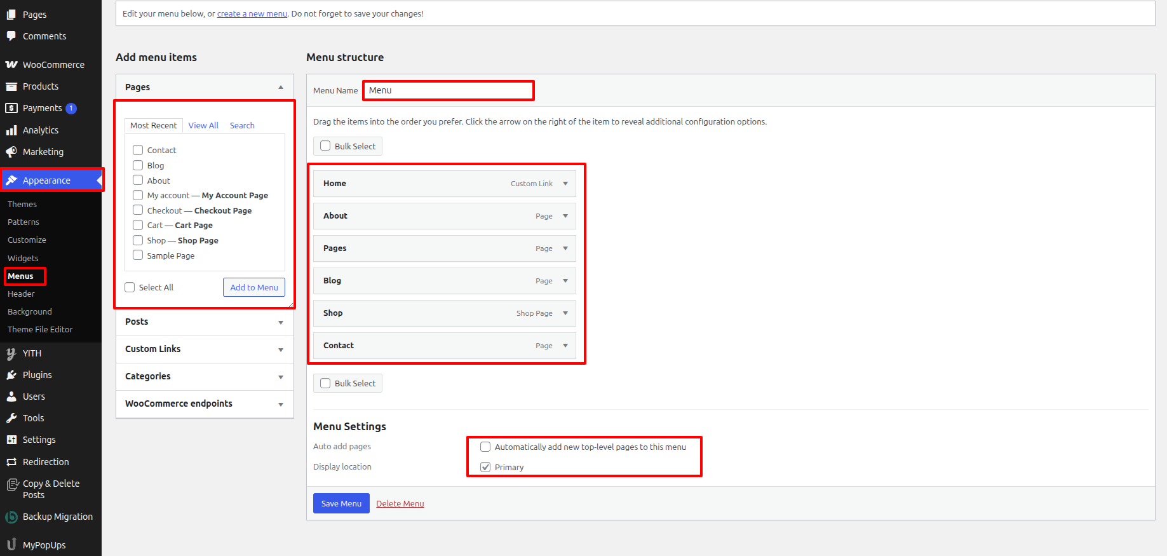Enable automatically add new top-level pages
1167x556 pixels.
485,447
